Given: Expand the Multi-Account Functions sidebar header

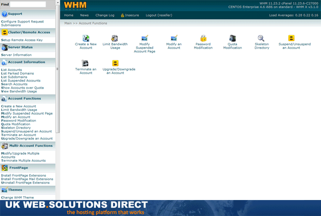Looking at the screenshot, I should click(30, 146).
